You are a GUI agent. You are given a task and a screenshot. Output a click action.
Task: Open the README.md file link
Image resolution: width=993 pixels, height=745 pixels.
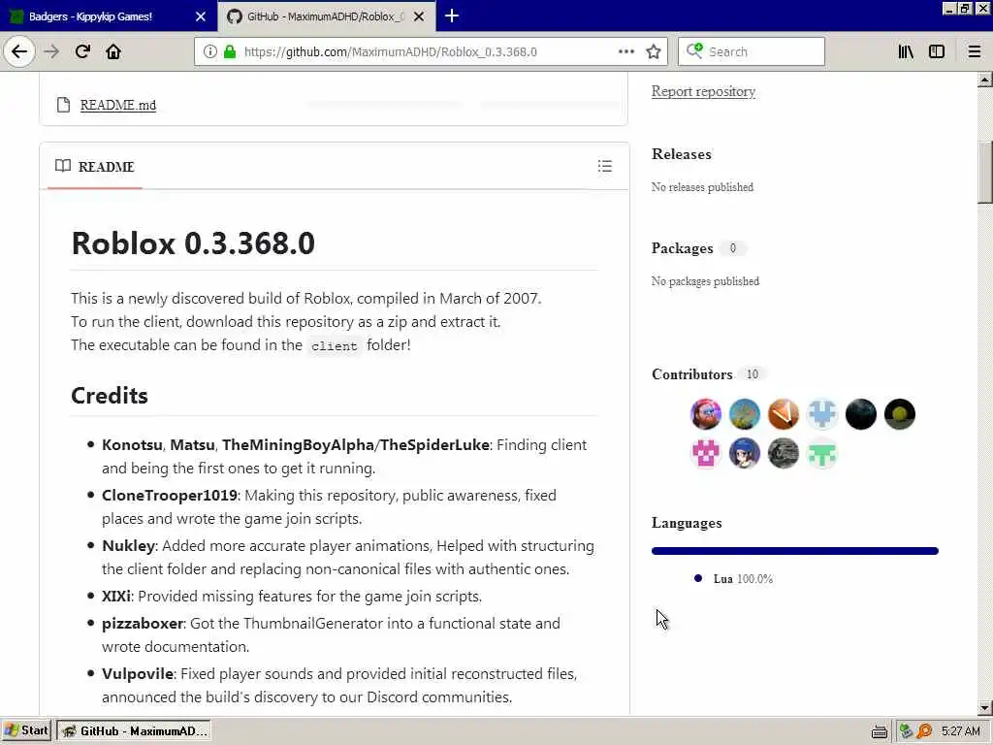click(x=117, y=105)
